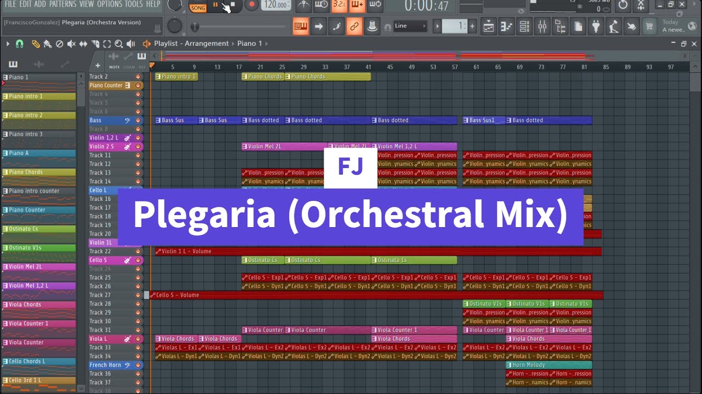Select the Horn Melody clip

coord(549,365)
